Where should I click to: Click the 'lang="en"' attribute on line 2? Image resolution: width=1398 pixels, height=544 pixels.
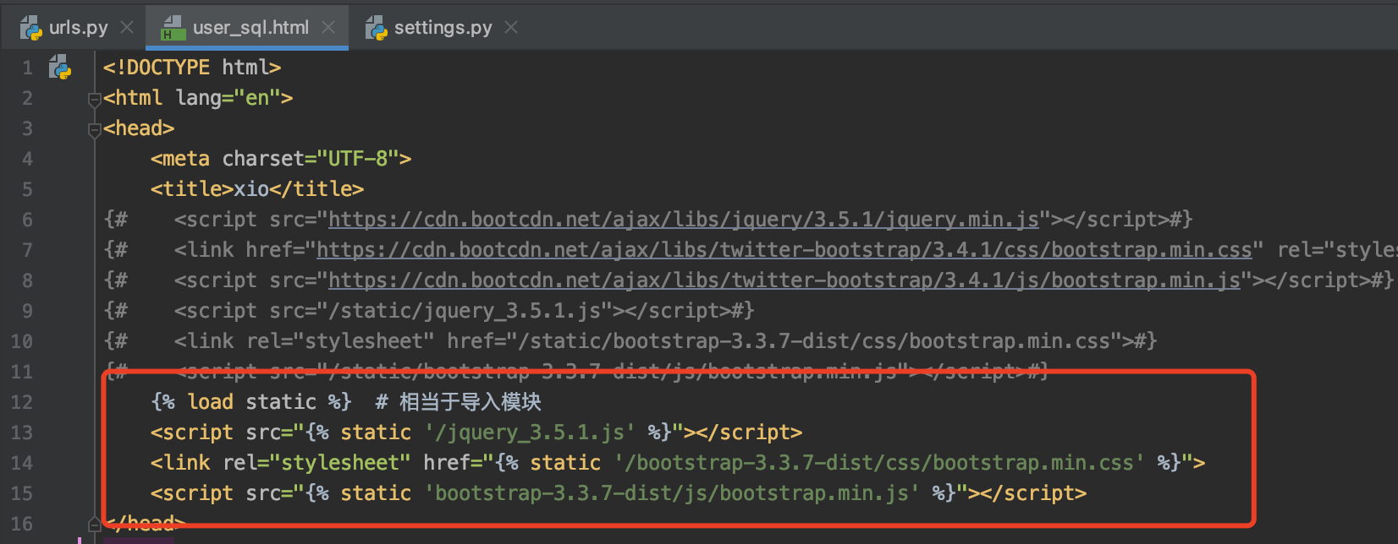coord(228,98)
